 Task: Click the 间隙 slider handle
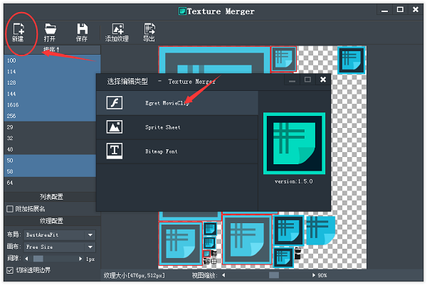pos(38,259)
